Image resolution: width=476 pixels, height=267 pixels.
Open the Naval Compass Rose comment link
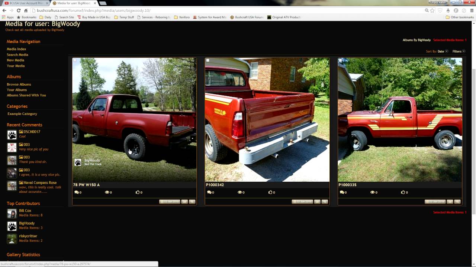[40, 182]
